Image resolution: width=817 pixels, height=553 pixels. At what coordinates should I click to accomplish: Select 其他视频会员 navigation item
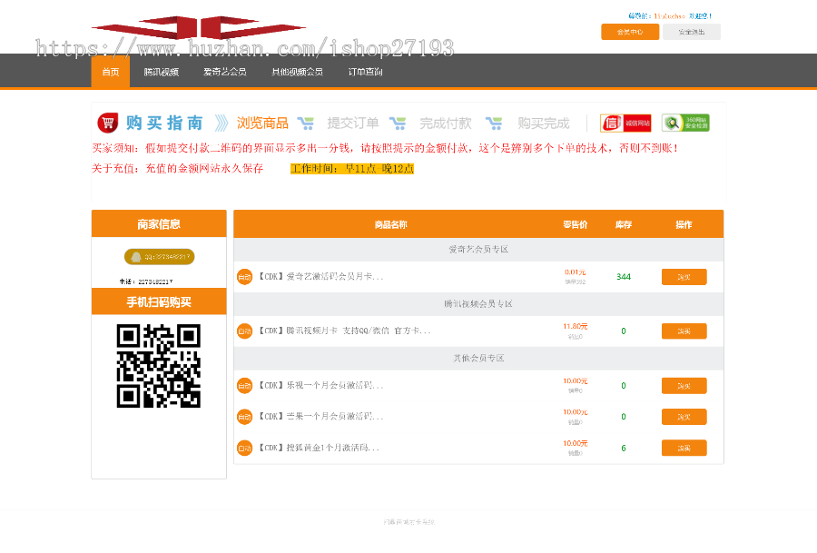point(297,72)
